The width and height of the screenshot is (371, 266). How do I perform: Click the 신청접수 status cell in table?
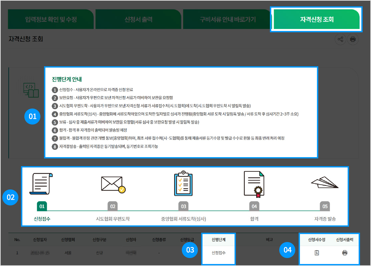tap(219, 253)
